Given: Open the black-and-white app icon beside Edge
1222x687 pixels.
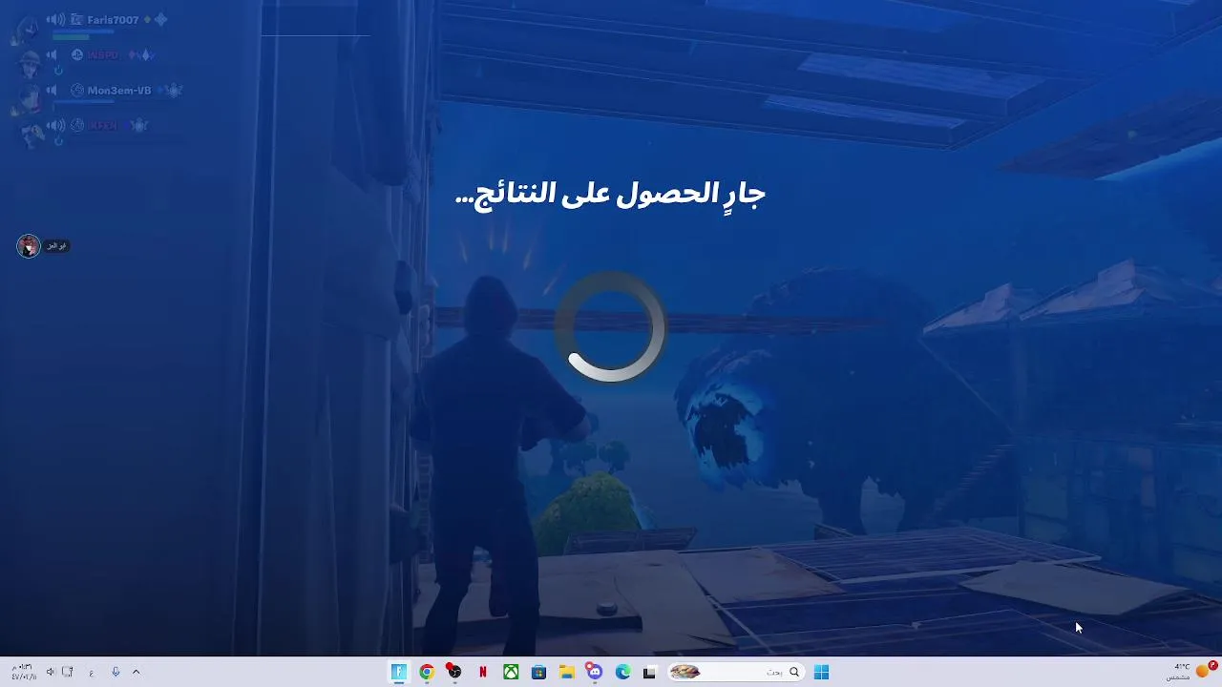Looking at the screenshot, I should pyautogui.click(x=650, y=672).
